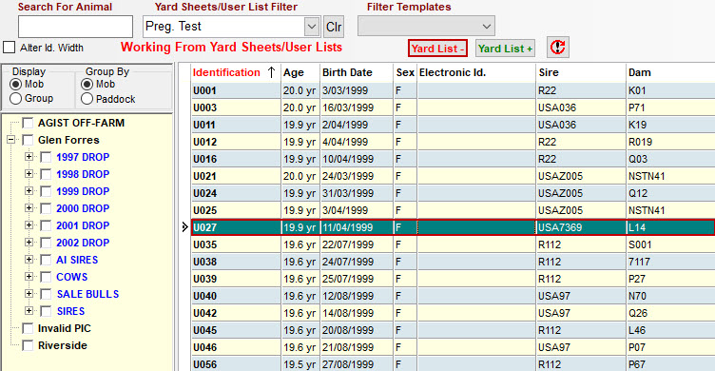This screenshot has width=715, height=371.
Task: Tick the AGIST OFF-FARM checkbox
Action: click(28, 124)
